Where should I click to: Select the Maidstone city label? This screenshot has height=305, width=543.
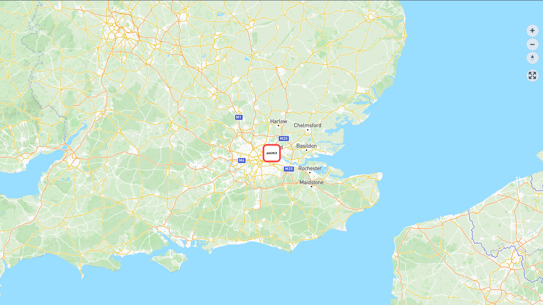pos(311,182)
